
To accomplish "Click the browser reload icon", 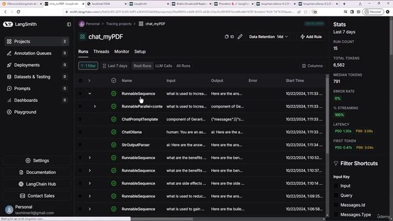I will pyautogui.click(x=18, y=12).
